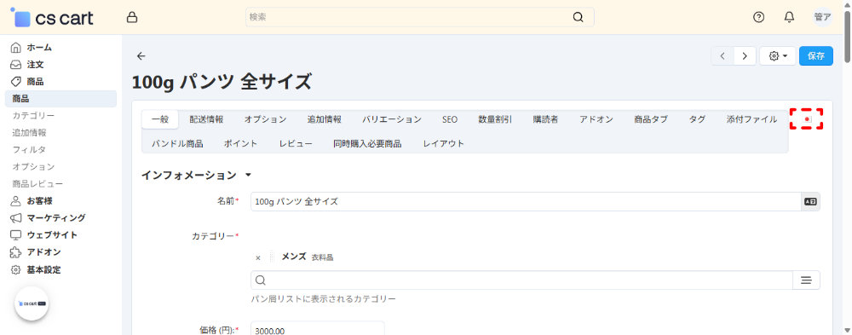The height and width of the screenshot is (335, 852).
Task: Click the 商品 tag icon
Action: [15, 82]
